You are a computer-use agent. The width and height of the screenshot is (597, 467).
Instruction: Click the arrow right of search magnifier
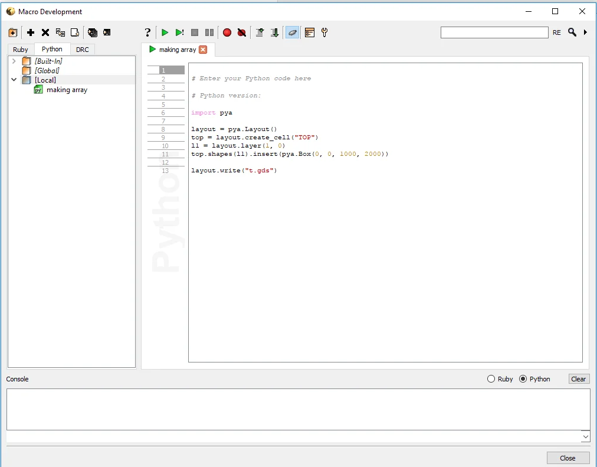(x=585, y=32)
